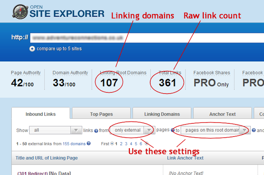Click the Open Site Explorer compass logo
Viewport: 264px width, 175px height.
(x=20, y=11)
